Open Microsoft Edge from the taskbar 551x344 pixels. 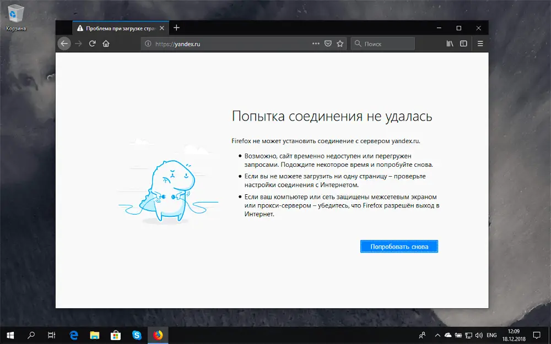(73, 335)
